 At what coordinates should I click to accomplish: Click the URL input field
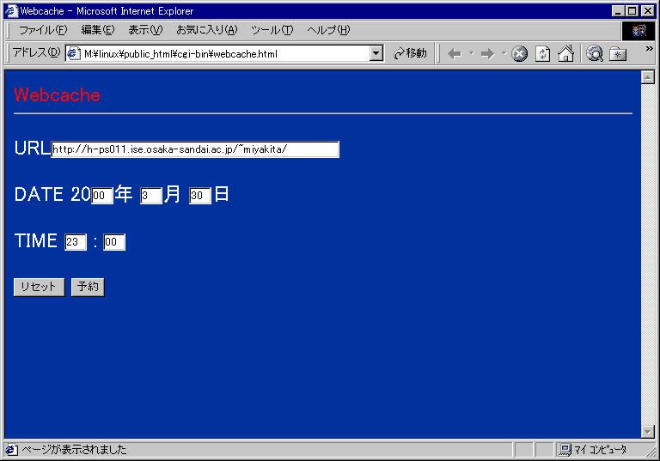pos(195,149)
